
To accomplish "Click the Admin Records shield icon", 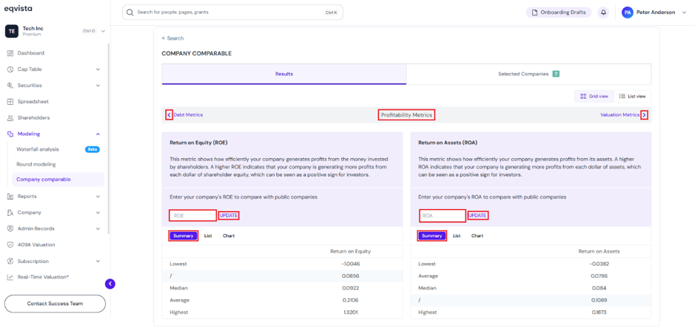I will tap(10, 229).
